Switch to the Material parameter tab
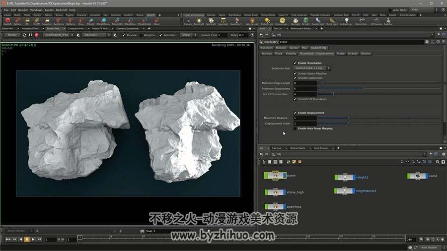The width and height of the screenshot is (447, 251). click(281, 48)
